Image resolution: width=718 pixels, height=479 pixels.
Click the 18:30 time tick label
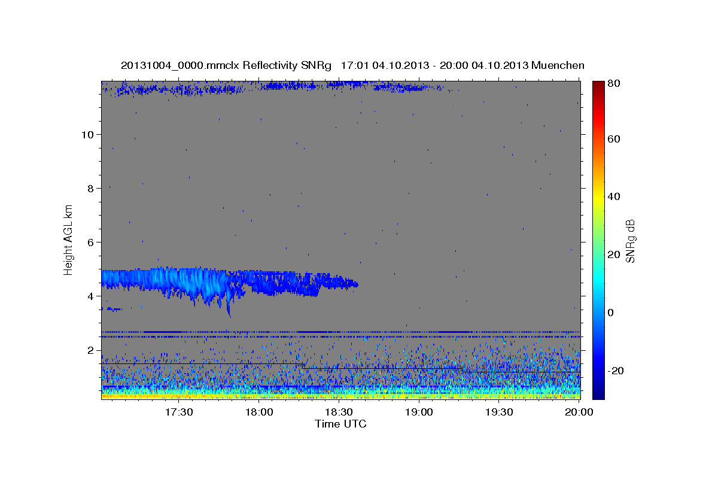click(x=339, y=413)
